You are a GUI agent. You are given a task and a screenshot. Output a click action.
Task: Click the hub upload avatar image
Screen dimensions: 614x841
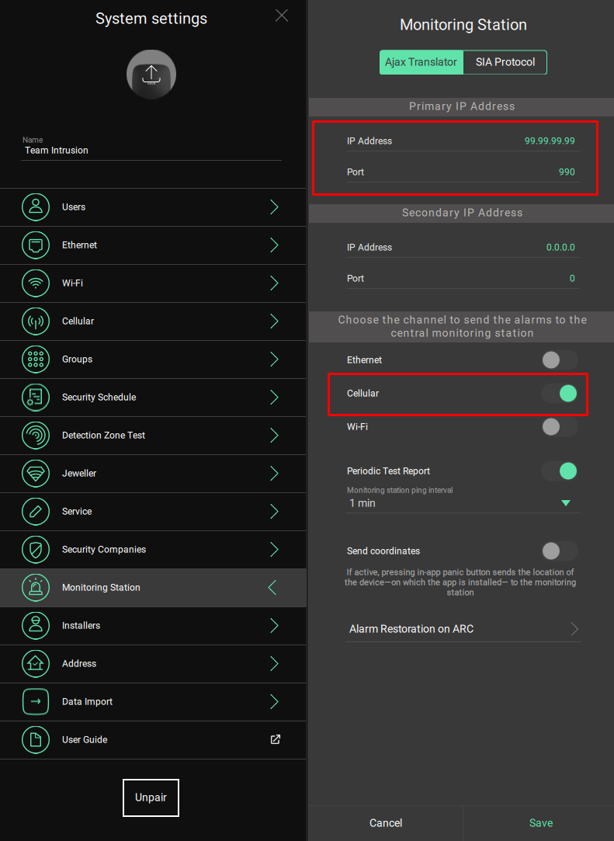click(x=151, y=75)
